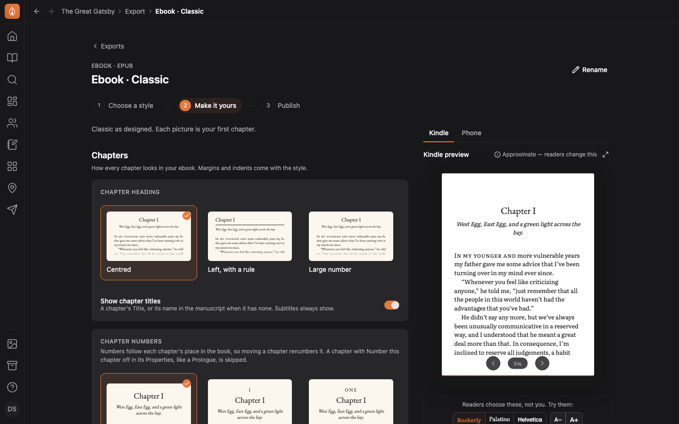Turn off Show chapter titles switch
Screen dimensions: 679x424
pos(392,305)
